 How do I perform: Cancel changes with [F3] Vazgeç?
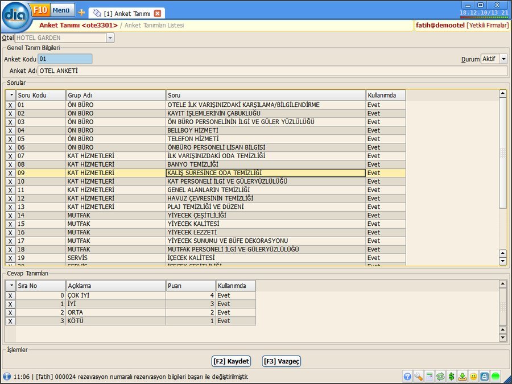(x=281, y=361)
